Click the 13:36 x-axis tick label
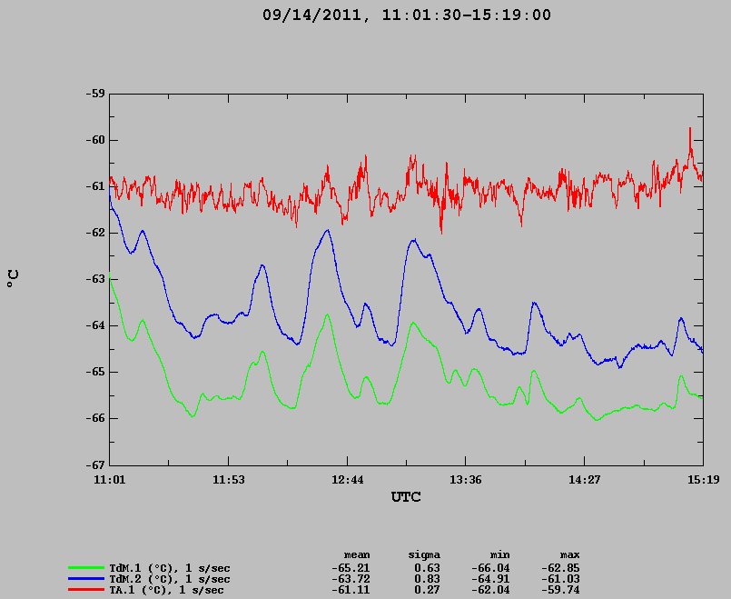The image size is (731, 599). click(x=466, y=480)
